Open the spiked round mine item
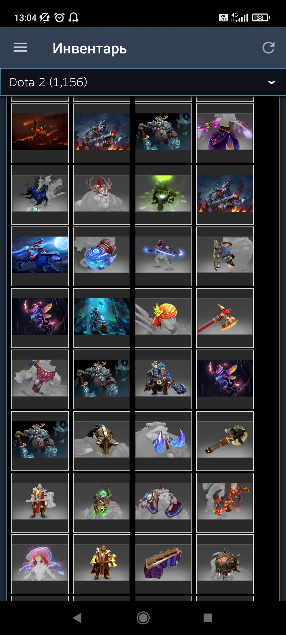Image resolution: width=286 pixels, height=635 pixels. pos(225,564)
